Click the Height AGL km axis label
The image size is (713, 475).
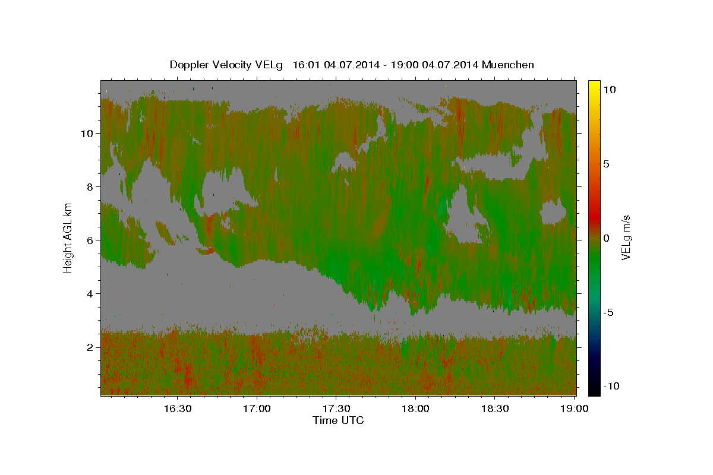(x=68, y=237)
